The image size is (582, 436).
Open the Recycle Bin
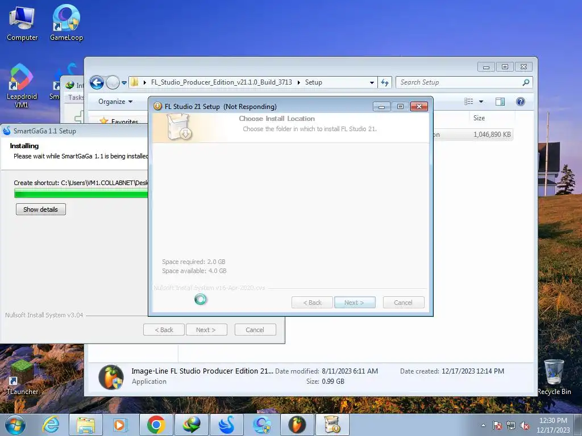point(554,378)
